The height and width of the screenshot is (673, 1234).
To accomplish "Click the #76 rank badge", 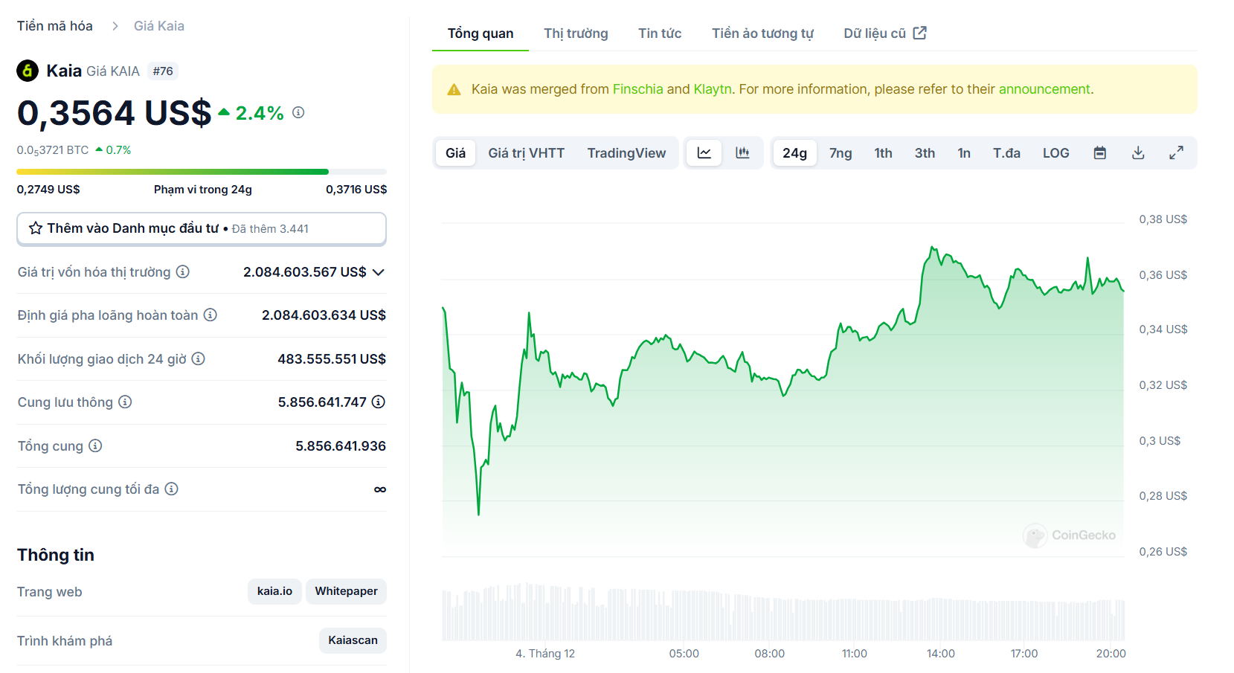I will pos(163,71).
